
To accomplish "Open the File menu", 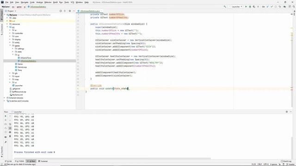I will pyautogui.click(x=6, y=2).
